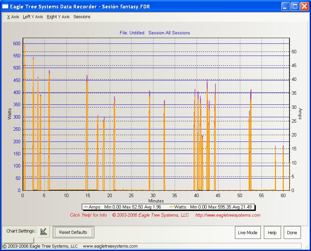Click the Done button
This screenshot has width=311, height=251.
tap(292, 232)
